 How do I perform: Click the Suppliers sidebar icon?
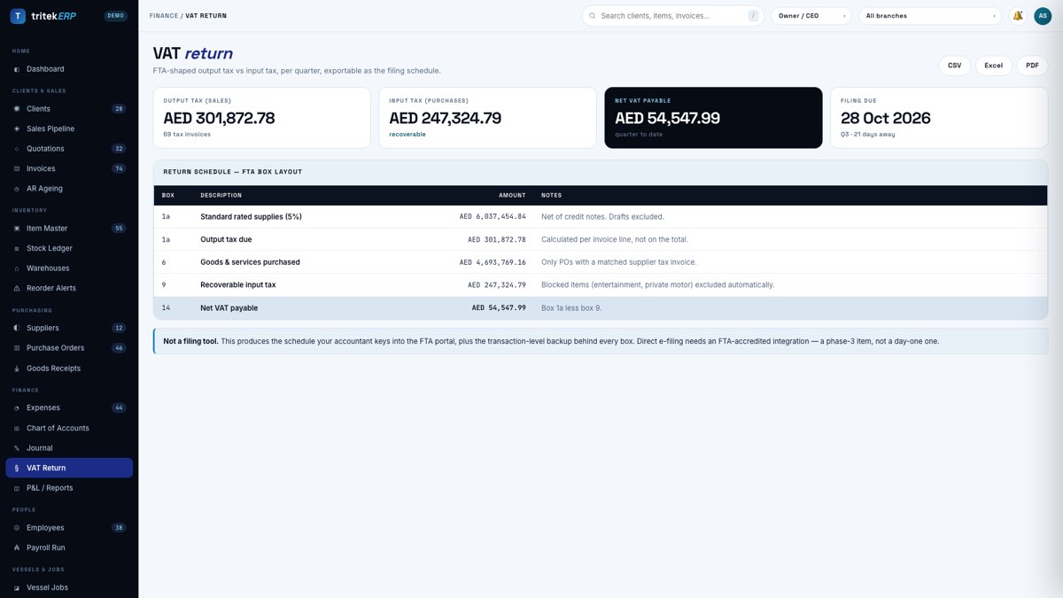17,328
